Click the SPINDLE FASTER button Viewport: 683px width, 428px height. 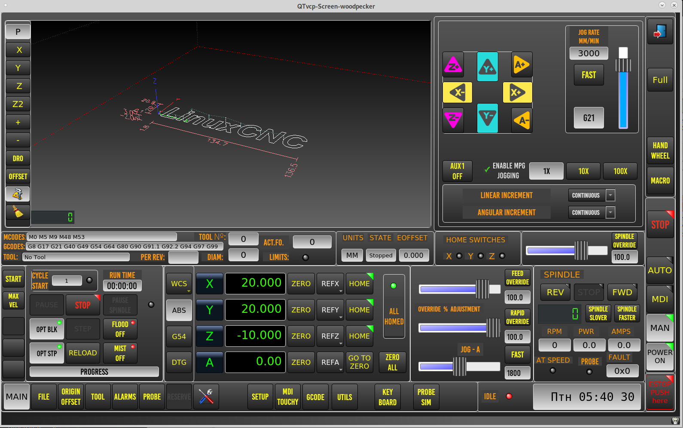click(x=627, y=313)
